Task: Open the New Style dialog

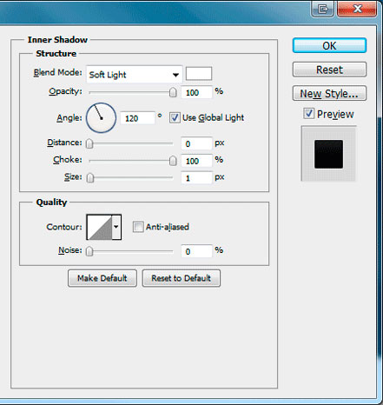Action: (x=329, y=93)
